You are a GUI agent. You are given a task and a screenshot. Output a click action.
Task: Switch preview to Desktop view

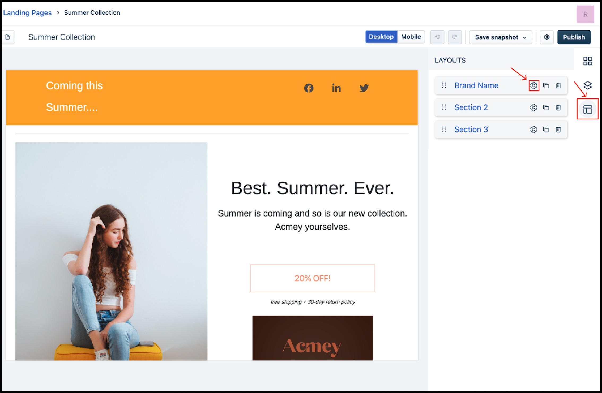click(381, 37)
